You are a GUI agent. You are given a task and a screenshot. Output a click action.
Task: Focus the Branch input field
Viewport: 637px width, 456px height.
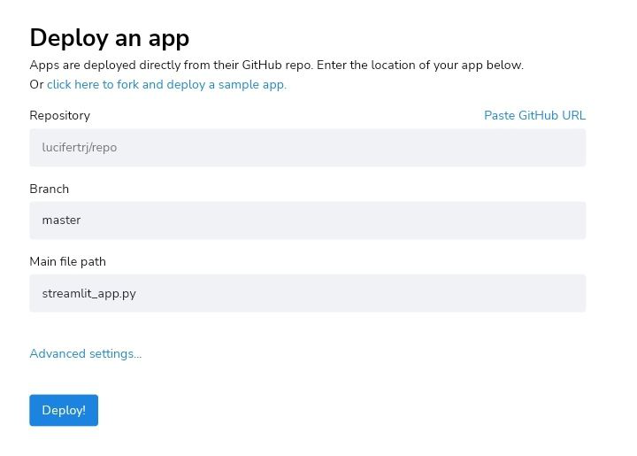[x=308, y=220]
